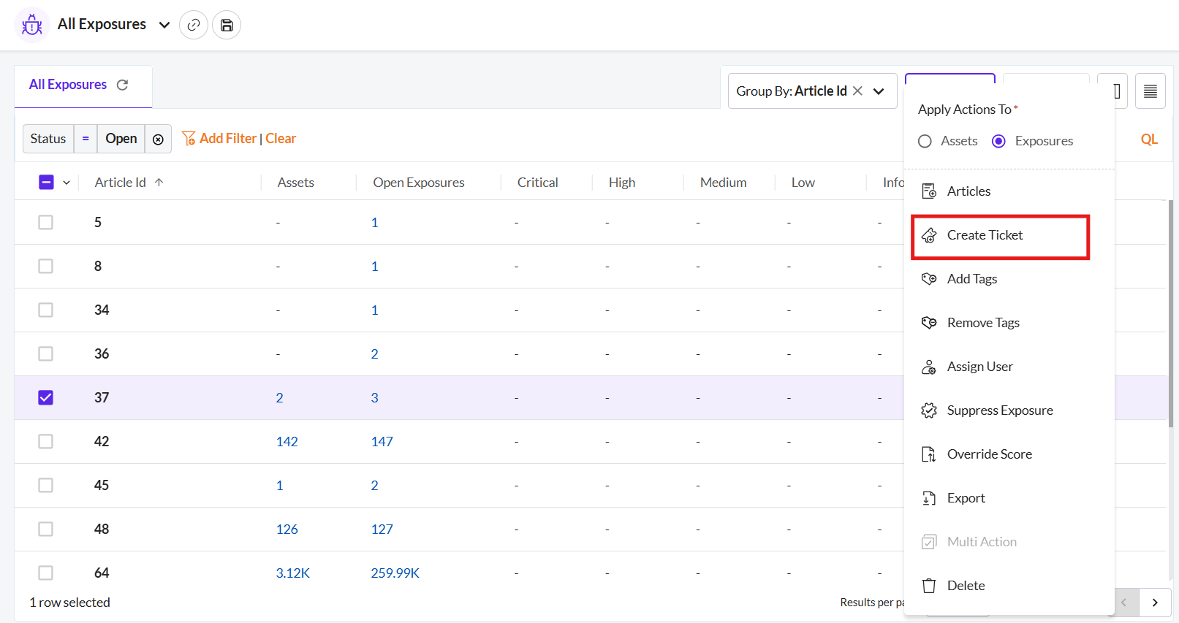This screenshot has height=623, width=1179.
Task: Expand the Group By dropdown
Action: (879, 91)
